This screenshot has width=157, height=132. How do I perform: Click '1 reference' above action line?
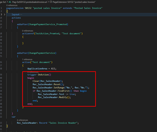(x=27, y=60)
